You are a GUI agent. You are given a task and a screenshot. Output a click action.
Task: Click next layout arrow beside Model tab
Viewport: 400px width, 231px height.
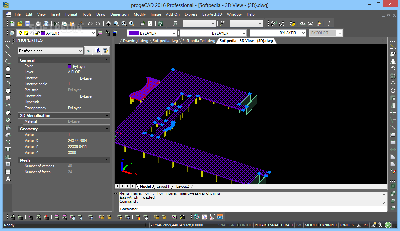pos(128,186)
